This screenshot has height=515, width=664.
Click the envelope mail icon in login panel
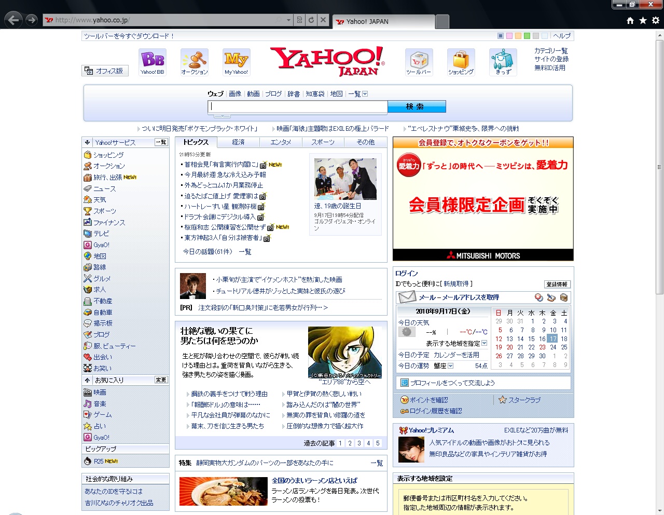point(407,297)
